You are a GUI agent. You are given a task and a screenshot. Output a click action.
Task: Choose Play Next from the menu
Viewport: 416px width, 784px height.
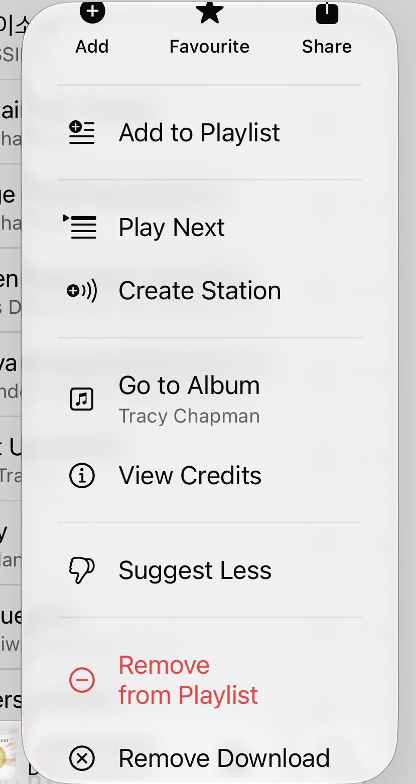click(210, 227)
